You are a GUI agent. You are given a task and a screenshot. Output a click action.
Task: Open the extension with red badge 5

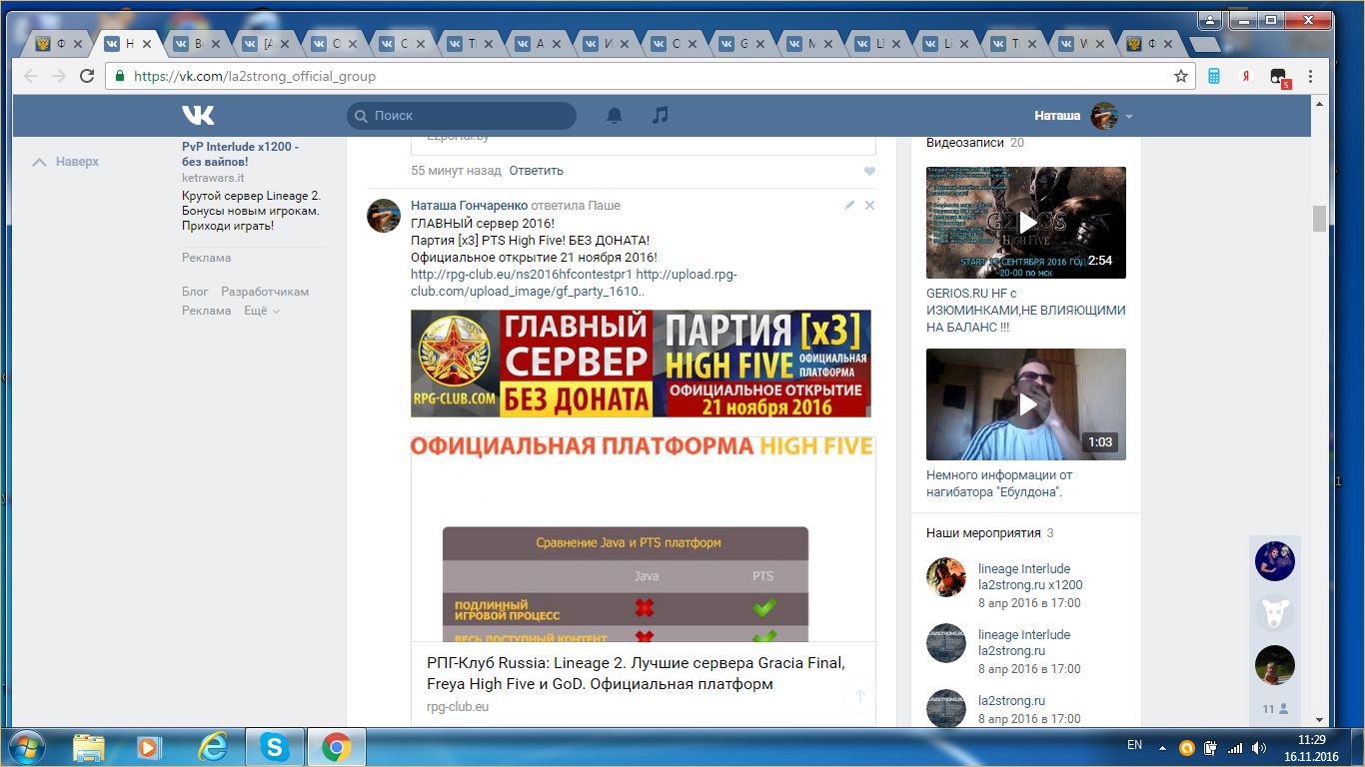[1279, 77]
